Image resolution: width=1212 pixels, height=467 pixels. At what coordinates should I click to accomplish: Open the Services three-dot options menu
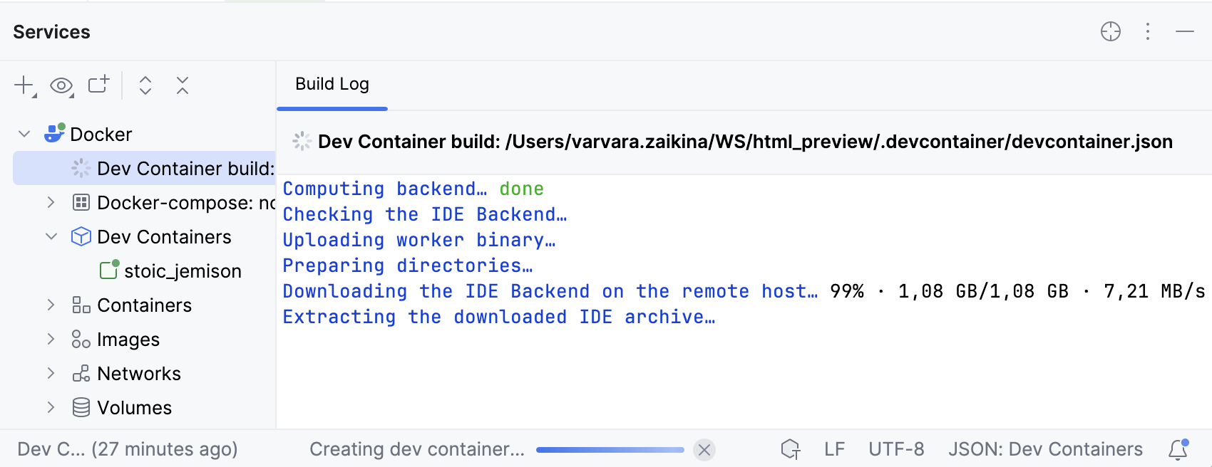tap(1148, 32)
